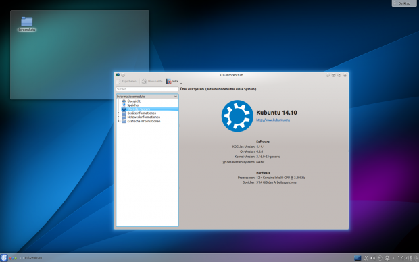Click the Geräteinformationen folder icon
419x262 pixels.
124,113
